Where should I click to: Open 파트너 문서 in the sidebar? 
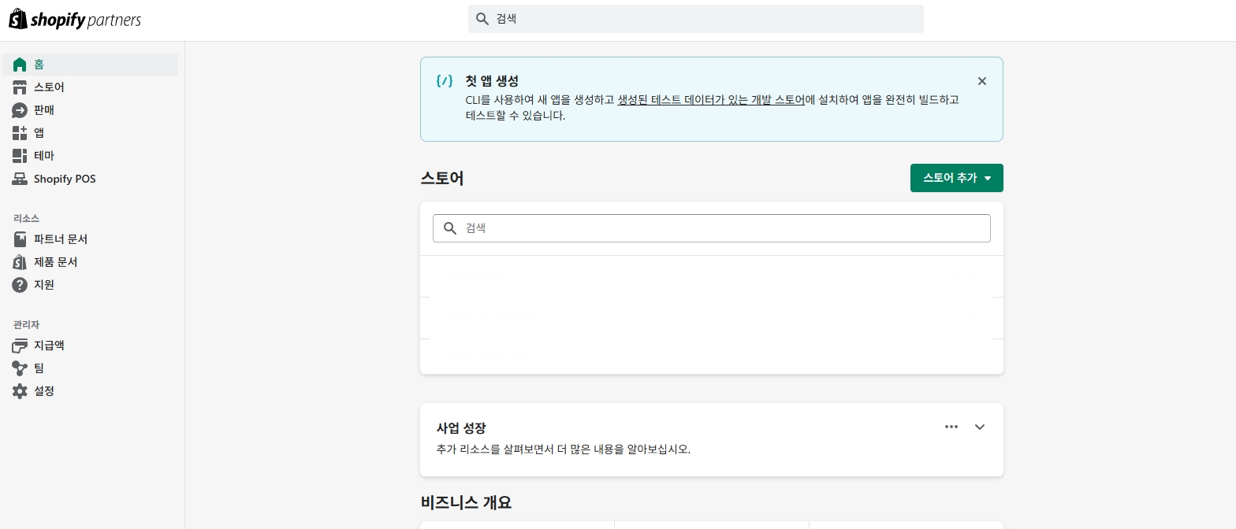[60, 239]
